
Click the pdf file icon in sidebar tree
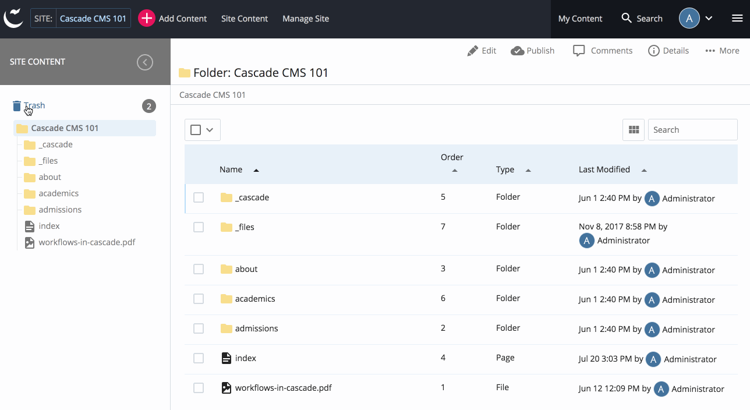pos(30,242)
